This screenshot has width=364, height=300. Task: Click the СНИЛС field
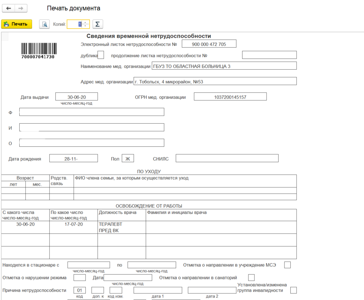point(227,158)
